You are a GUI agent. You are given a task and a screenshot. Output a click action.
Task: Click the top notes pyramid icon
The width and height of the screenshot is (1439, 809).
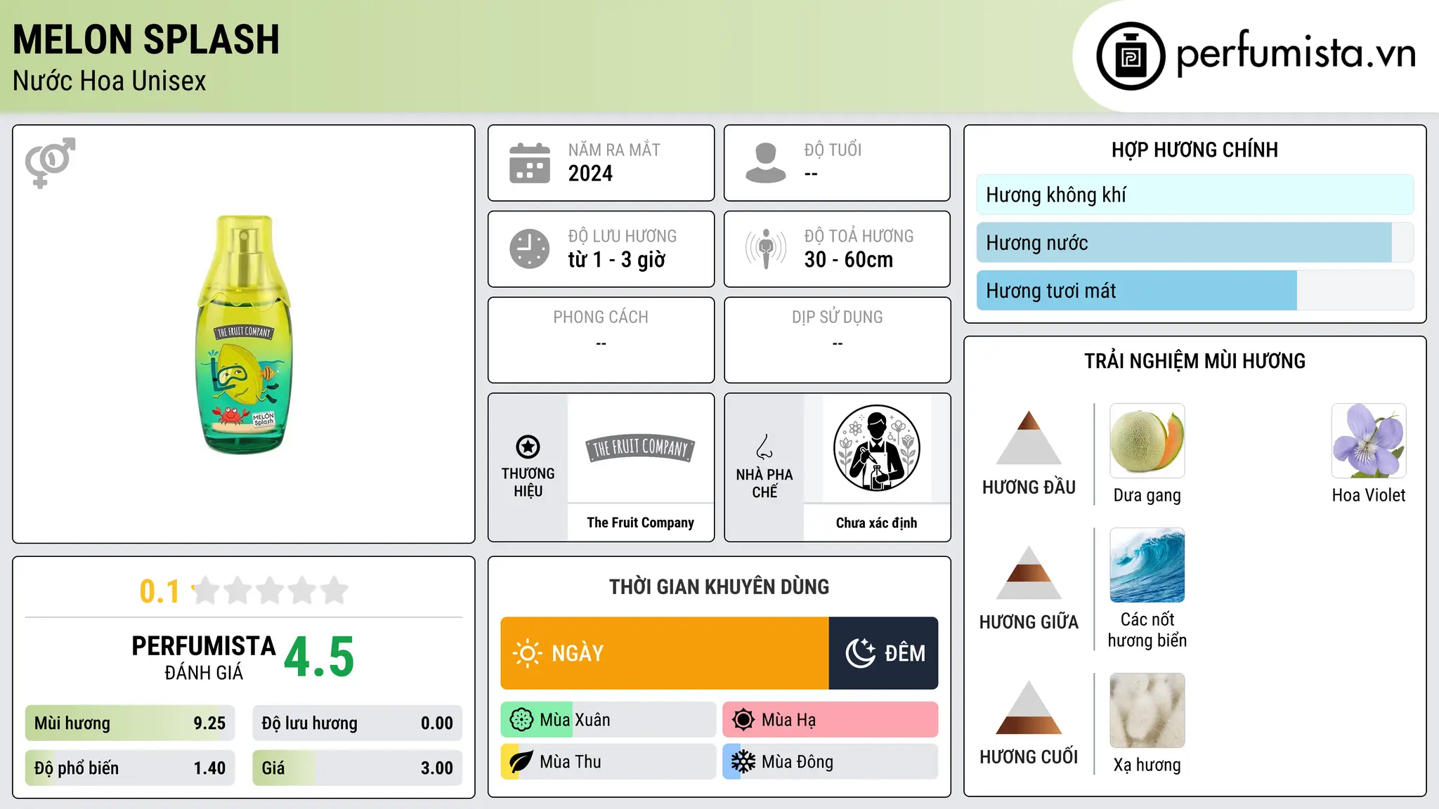click(1029, 438)
